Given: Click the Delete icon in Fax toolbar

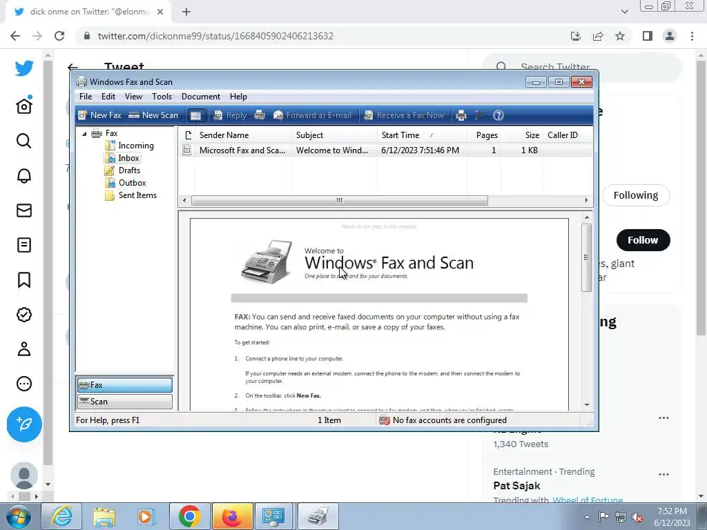Looking at the screenshot, I should click(x=479, y=115).
